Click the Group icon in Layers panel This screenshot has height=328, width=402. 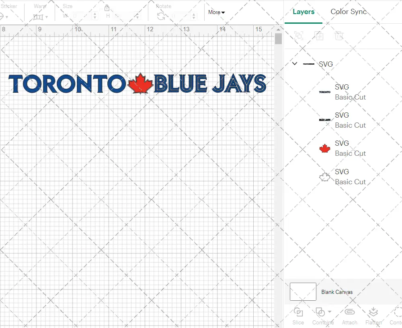pyautogui.click(x=299, y=36)
